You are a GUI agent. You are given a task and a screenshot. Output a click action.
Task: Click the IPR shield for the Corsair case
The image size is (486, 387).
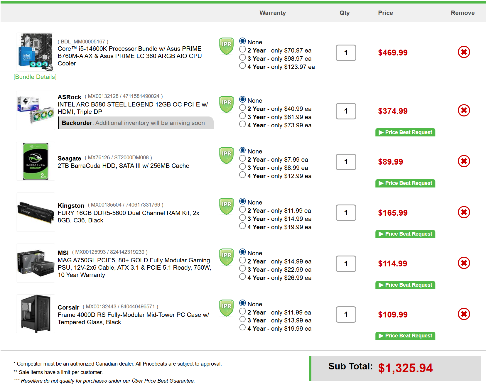click(226, 308)
